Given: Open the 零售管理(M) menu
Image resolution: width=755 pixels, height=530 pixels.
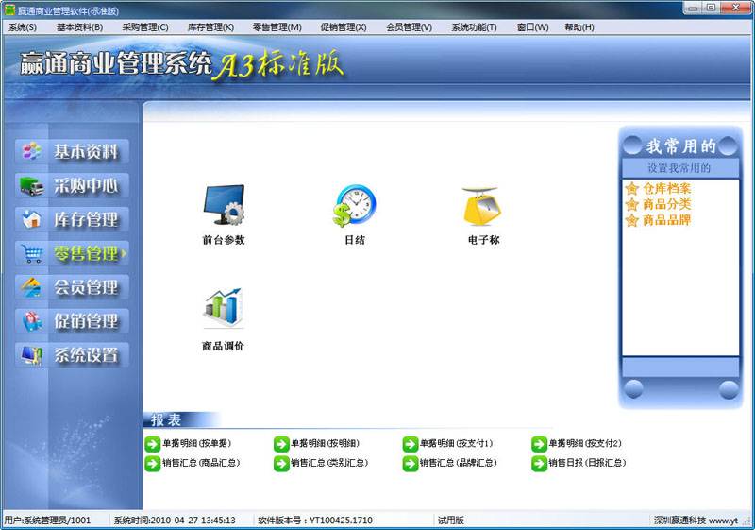Looking at the screenshot, I should click(277, 27).
